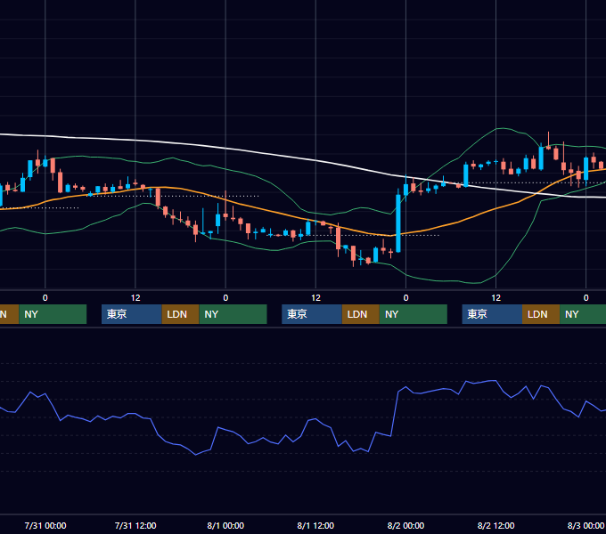Click the 8/2 12:00 date label
This screenshot has width=606, height=534.
(495, 525)
